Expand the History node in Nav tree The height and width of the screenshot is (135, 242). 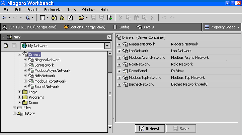click(14, 113)
